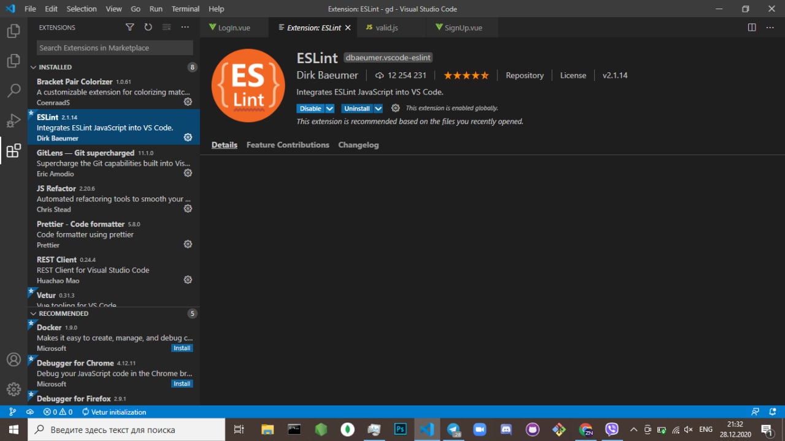Viewport: 785px width, 441px height.
Task: Open Changelog tab for ESLint
Action: tap(358, 145)
